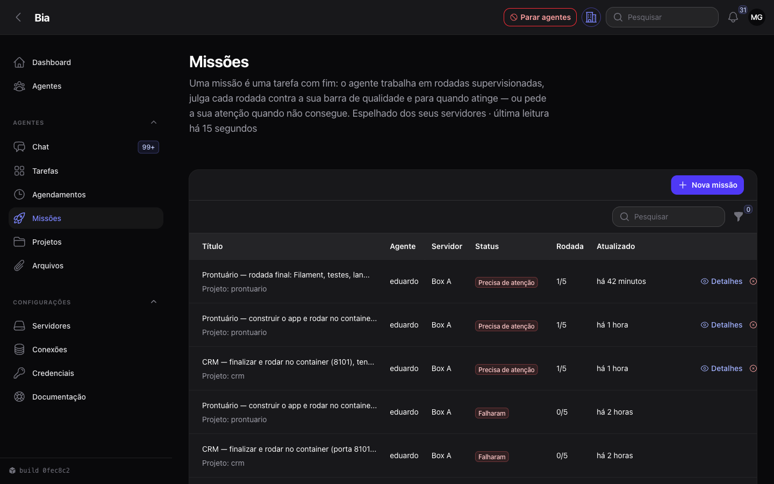This screenshot has height=484, width=774.
Task: Click the header Pesquisar search field
Action: click(662, 17)
